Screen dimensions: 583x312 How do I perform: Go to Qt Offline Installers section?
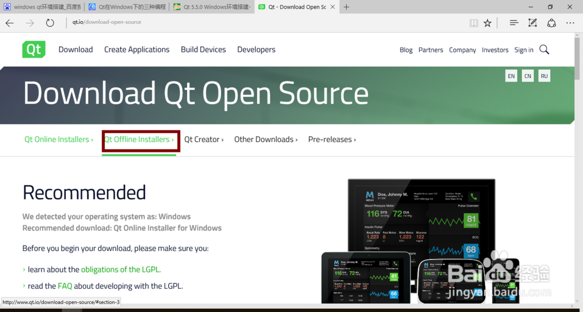[x=139, y=140]
